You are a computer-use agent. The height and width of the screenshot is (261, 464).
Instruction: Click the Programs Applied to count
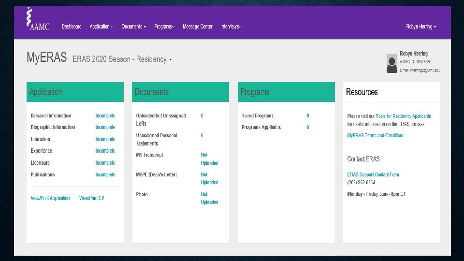point(308,127)
